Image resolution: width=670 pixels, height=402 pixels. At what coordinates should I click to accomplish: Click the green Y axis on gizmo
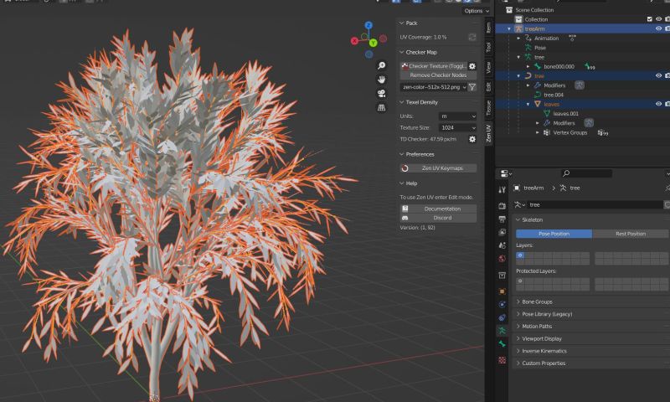pyautogui.click(x=373, y=43)
